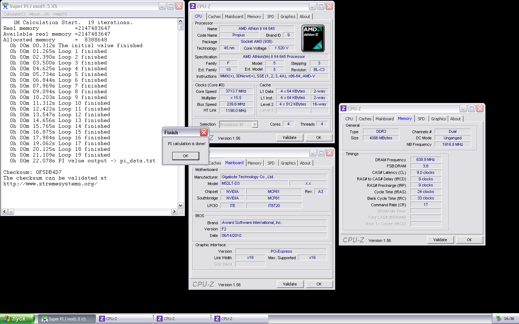519x324 pixels.
Task: Click Super PI horizontal scrollbar right arrow
Action: 174,212
